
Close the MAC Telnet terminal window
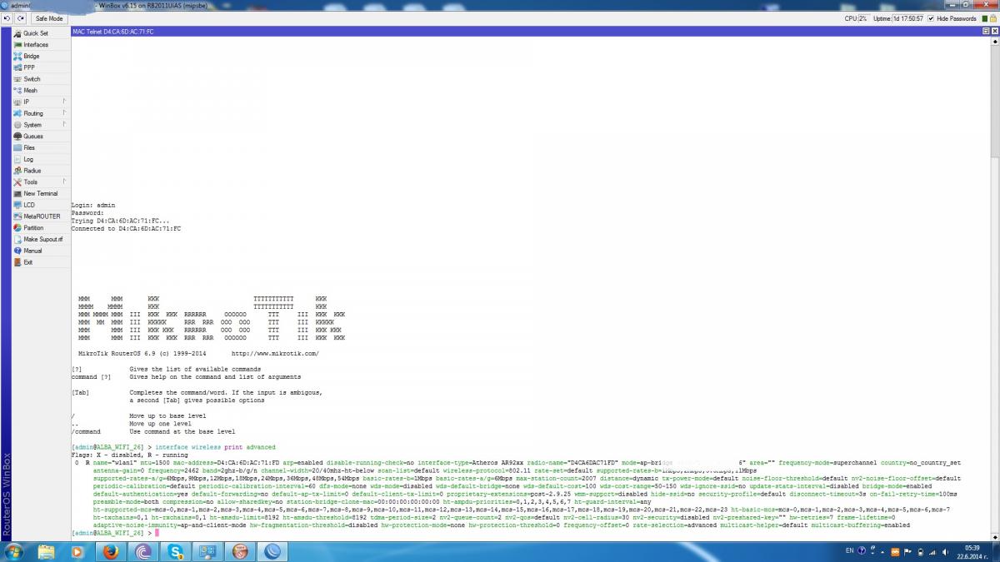point(994,31)
